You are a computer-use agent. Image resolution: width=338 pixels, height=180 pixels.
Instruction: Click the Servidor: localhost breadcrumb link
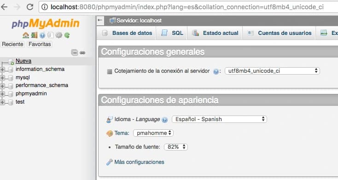pos(139,21)
